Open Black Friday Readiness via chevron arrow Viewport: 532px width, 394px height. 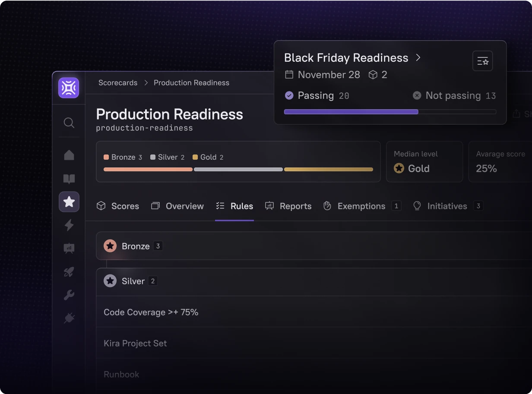(418, 57)
